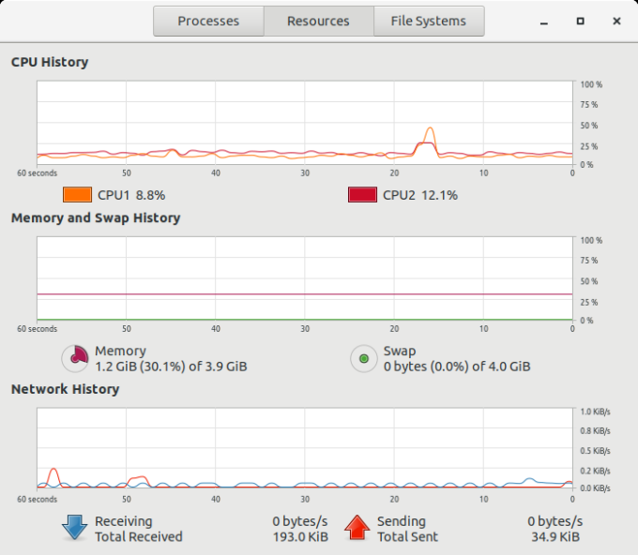The width and height of the screenshot is (638, 555).
Task: Minimize the System Monitor window
Action: click(544, 22)
